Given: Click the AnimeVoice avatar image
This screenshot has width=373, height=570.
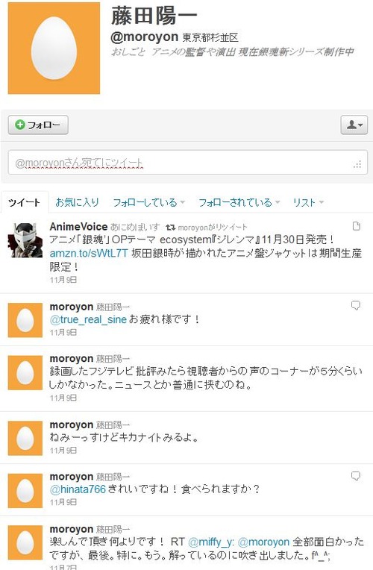Looking at the screenshot, I should [25, 240].
